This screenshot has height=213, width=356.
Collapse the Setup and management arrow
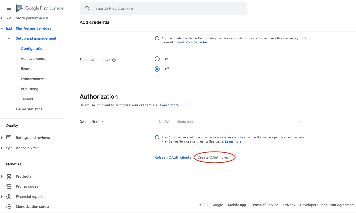(9, 38)
